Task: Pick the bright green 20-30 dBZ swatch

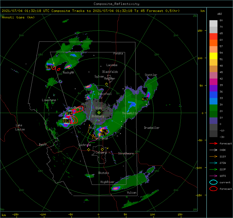Action: tap(213, 108)
